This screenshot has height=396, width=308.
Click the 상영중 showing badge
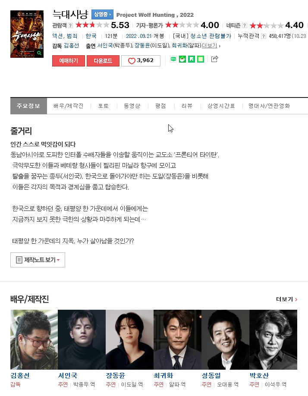102,14
